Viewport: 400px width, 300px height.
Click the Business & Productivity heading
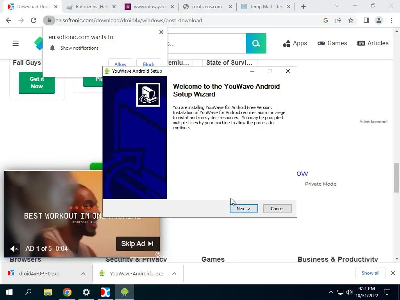338,259
